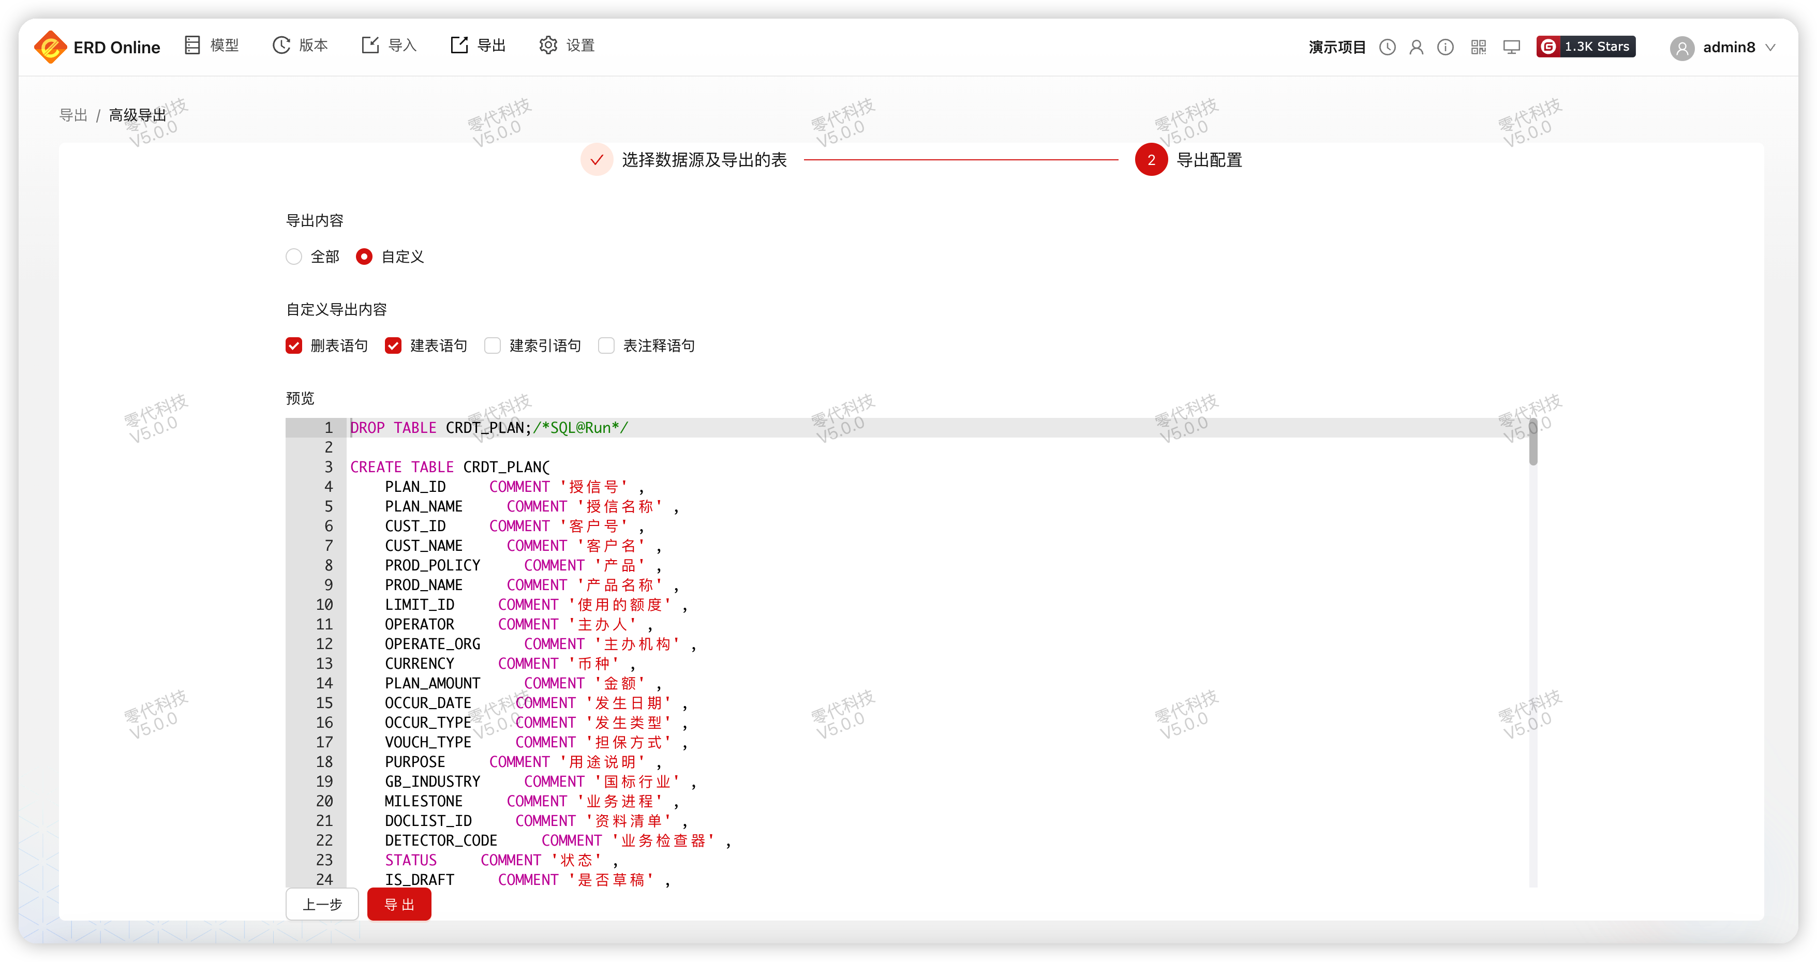This screenshot has width=1817, height=962.
Task: Open the 1.3K Stars Gitee badge
Action: 1586,47
